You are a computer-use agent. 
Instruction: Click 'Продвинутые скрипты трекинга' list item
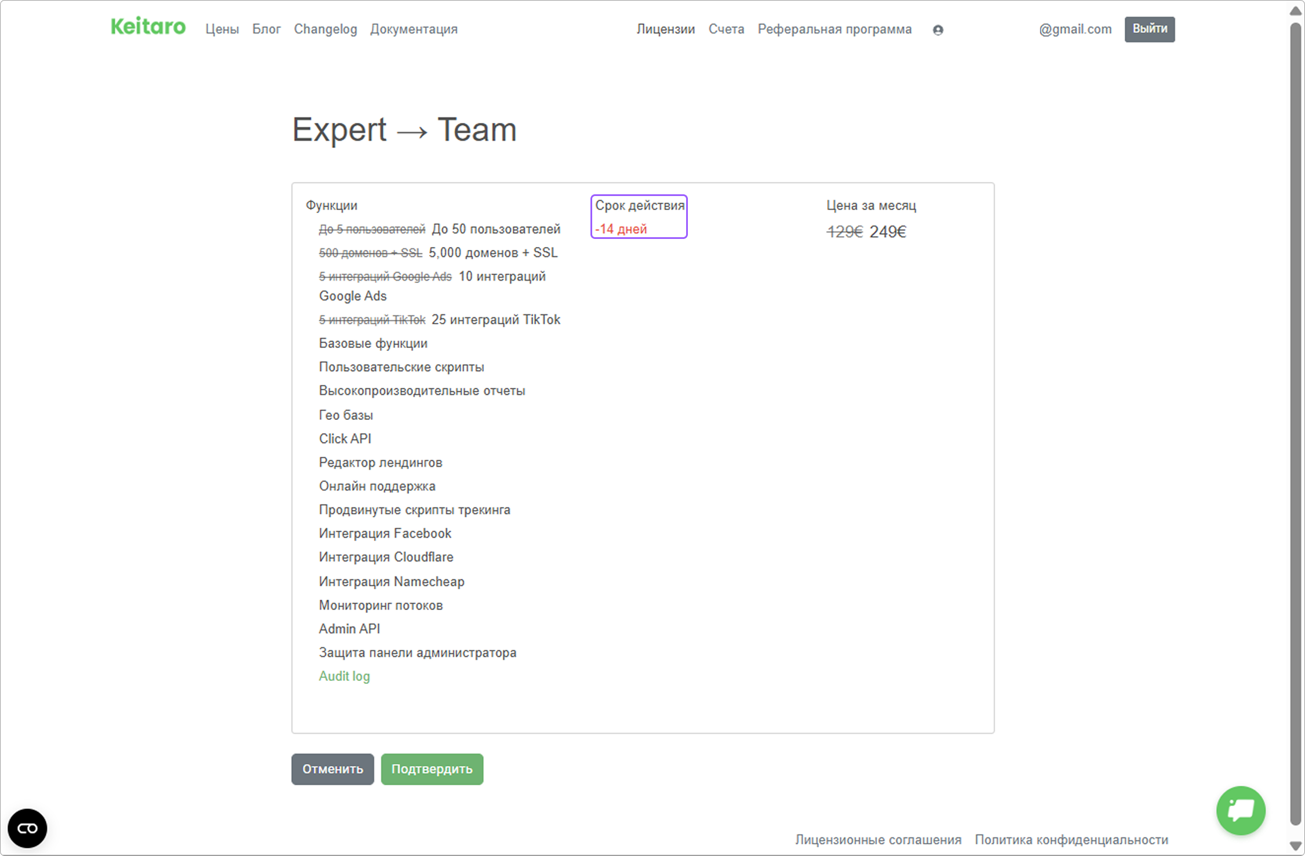[415, 510]
